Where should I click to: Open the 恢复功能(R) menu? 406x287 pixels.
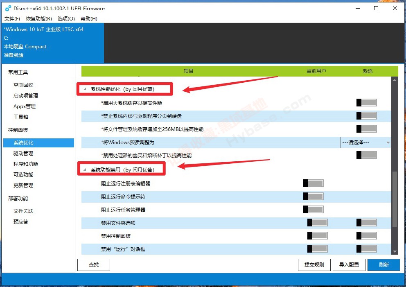[39, 19]
